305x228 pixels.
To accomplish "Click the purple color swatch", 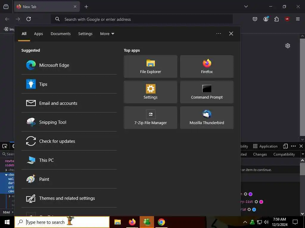I will click(x=250, y=194).
